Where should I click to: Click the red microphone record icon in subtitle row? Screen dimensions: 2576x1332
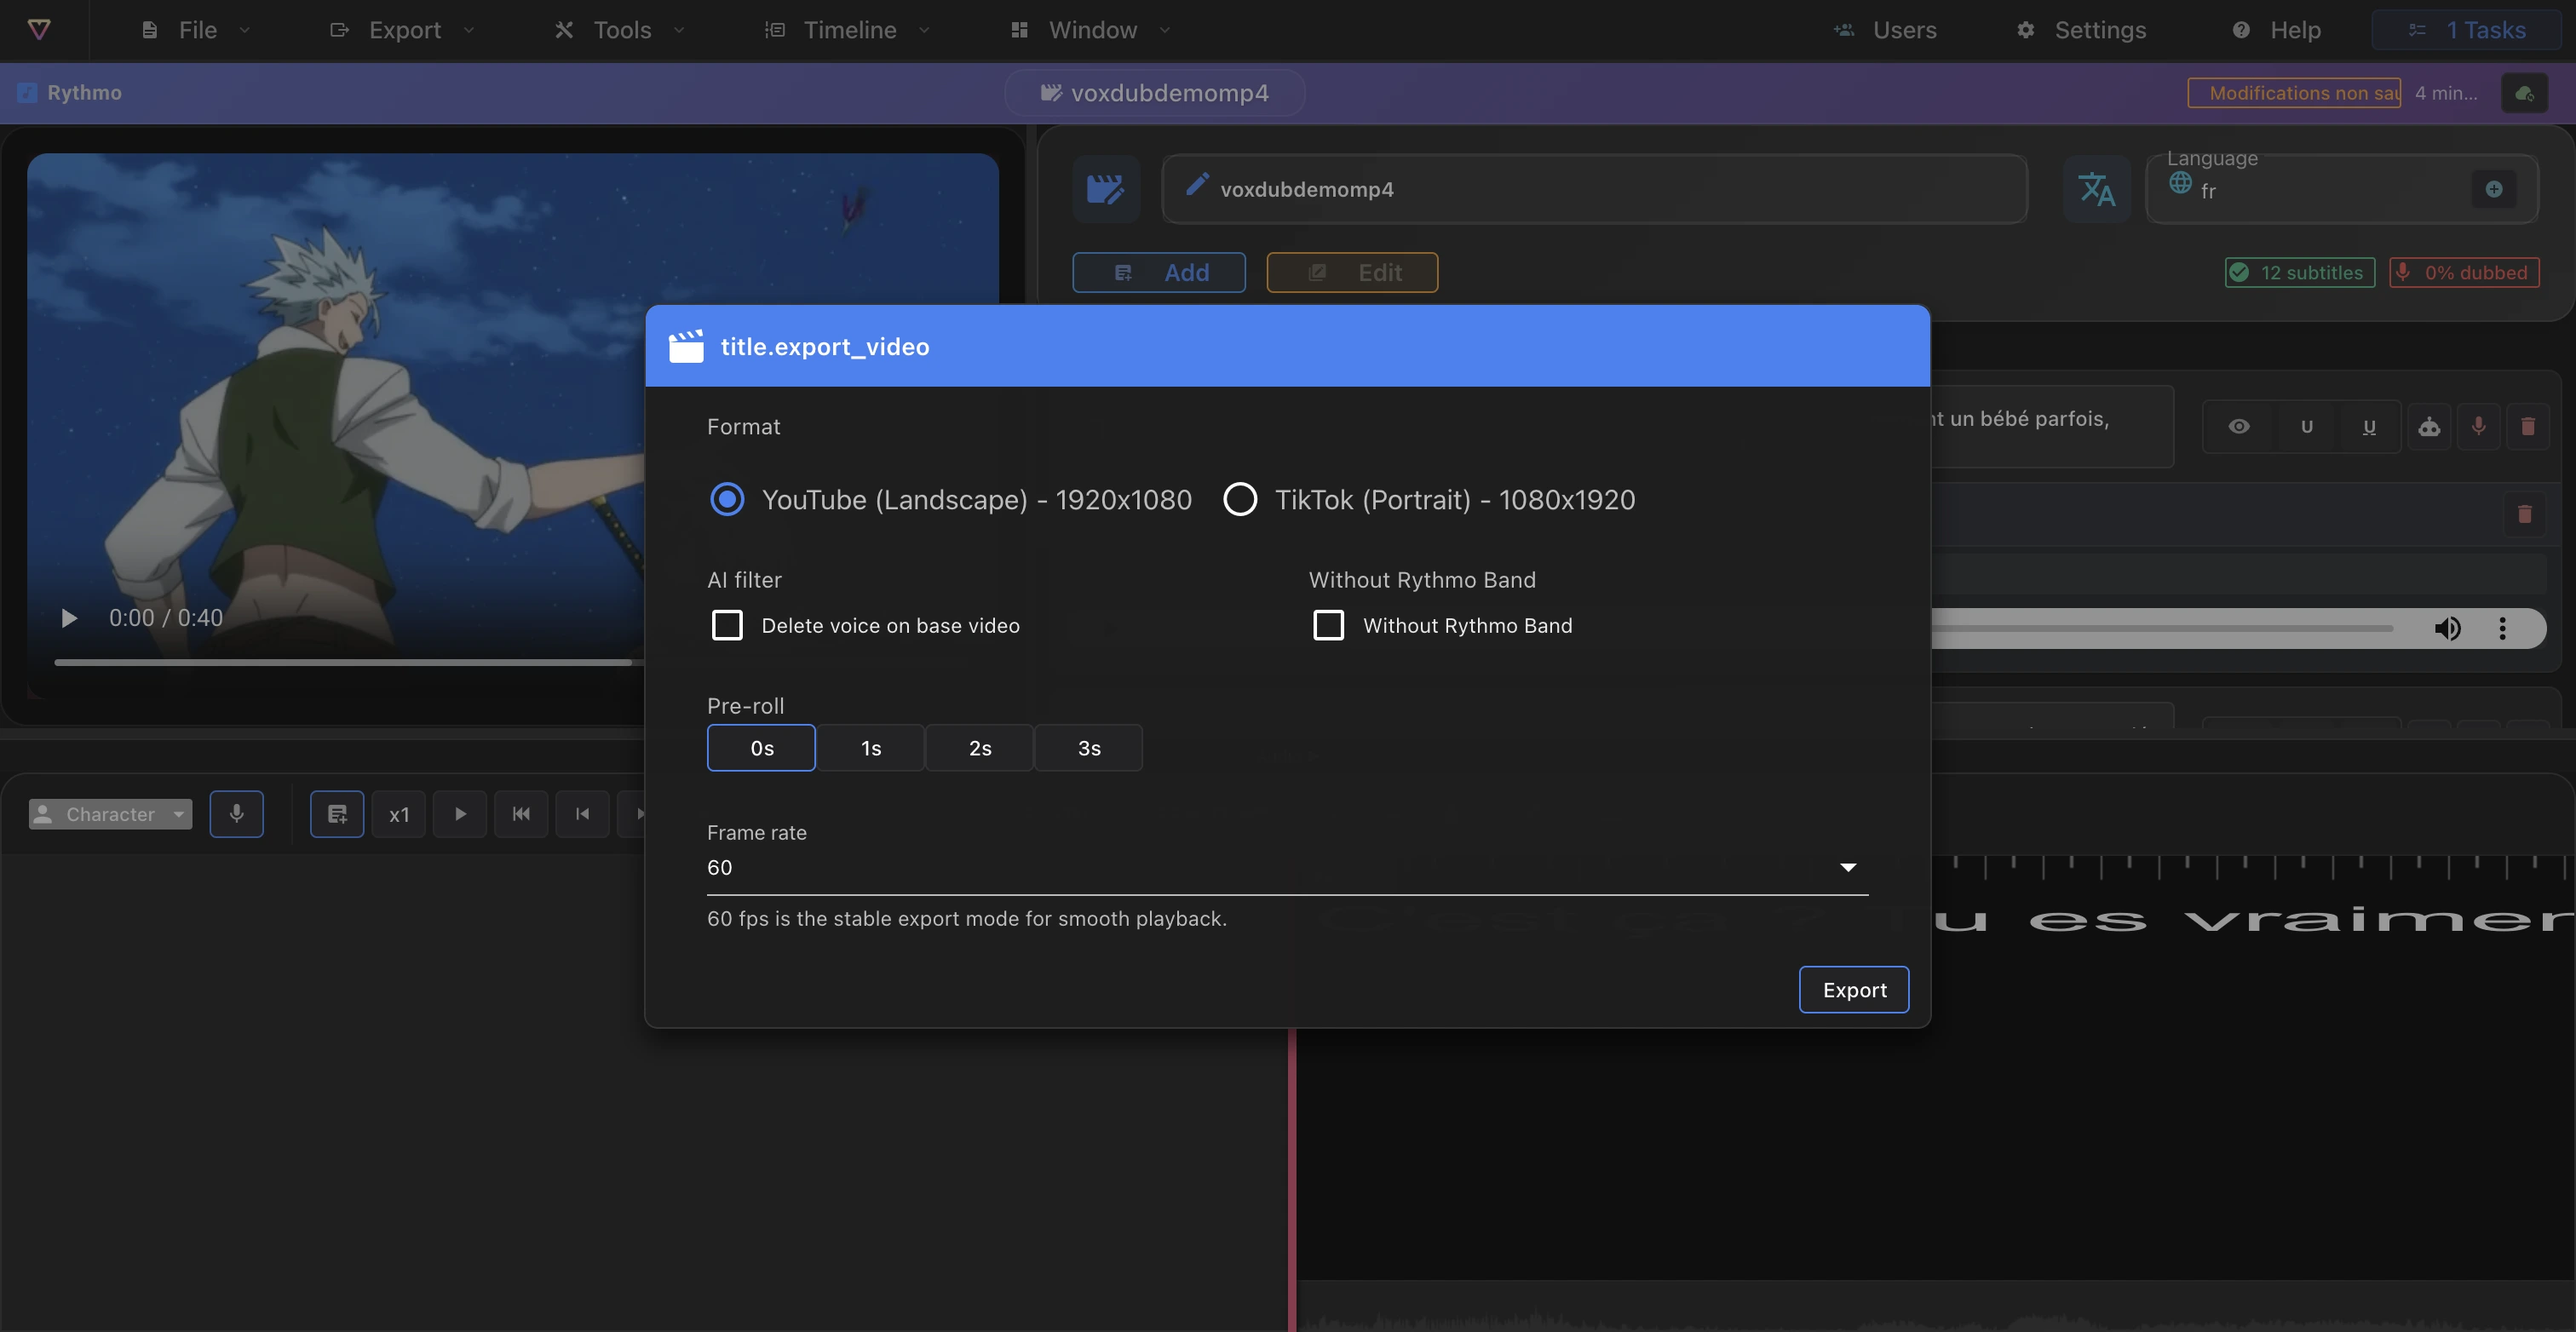pyautogui.click(x=2478, y=427)
